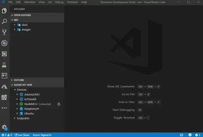
Task: Click the docs folder icon
Action: [19, 25]
